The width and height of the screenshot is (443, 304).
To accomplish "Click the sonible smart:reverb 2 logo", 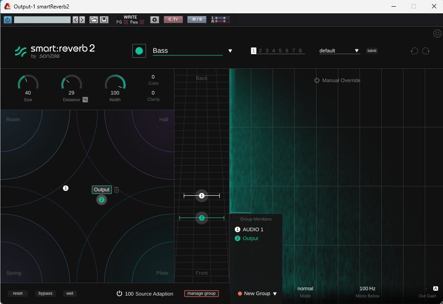I will (x=55, y=51).
